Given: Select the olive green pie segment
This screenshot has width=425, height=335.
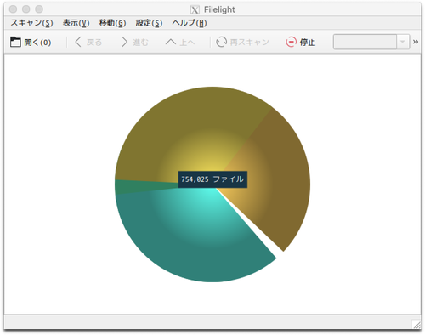Looking at the screenshot, I should 187,128.
